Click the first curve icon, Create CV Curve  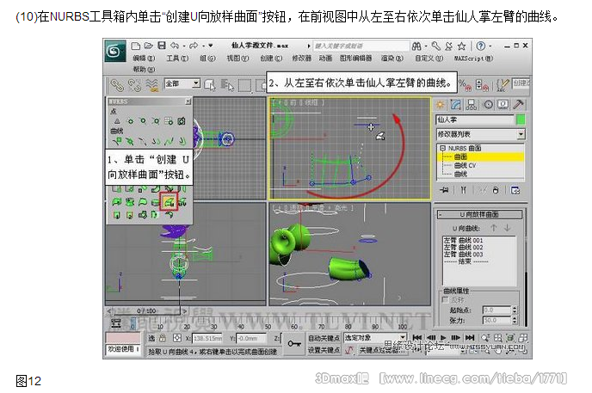pyautogui.click(x=117, y=141)
